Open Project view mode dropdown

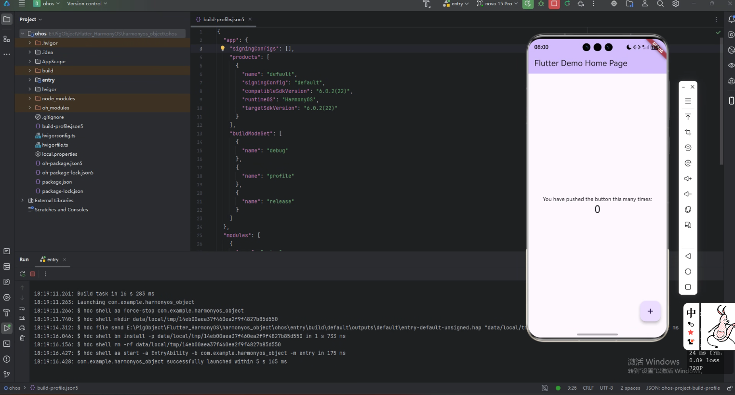click(x=30, y=19)
